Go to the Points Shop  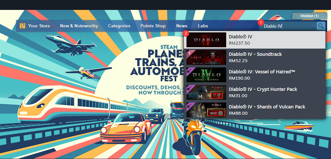tap(153, 26)
